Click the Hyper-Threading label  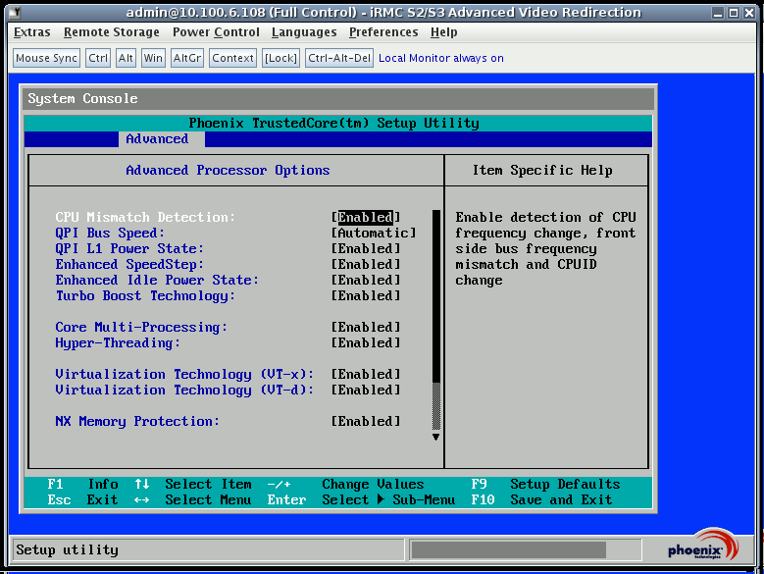(x=118, y=342)
